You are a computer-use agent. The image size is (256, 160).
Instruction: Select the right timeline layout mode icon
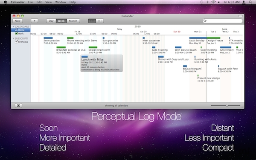(99, 21)
